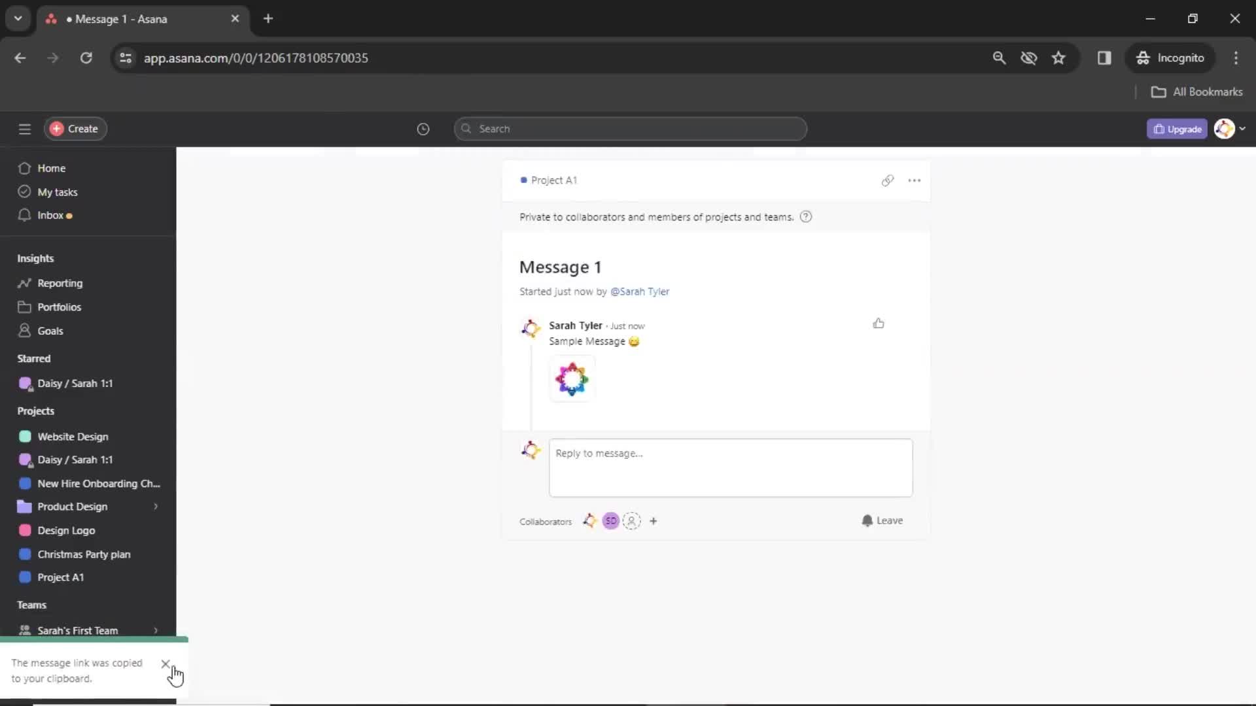1256x706 pixels.
Task: Navigate to Home in sidebar
Action: click(x=51, y=168)
